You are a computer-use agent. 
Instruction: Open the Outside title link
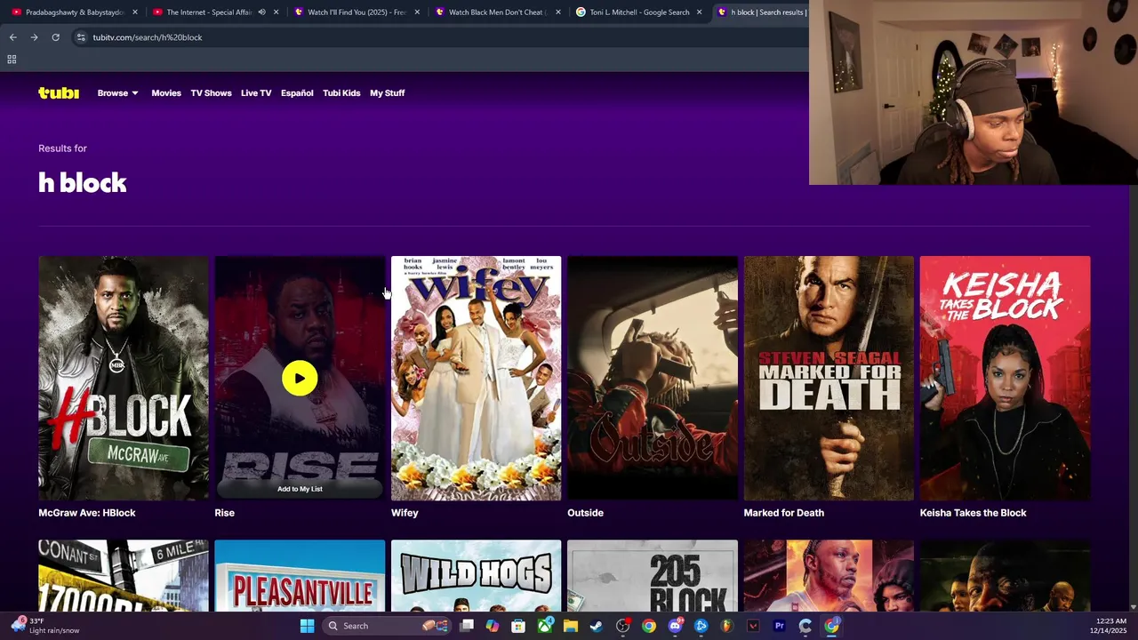pyautogui.click(x=585, y=513)
